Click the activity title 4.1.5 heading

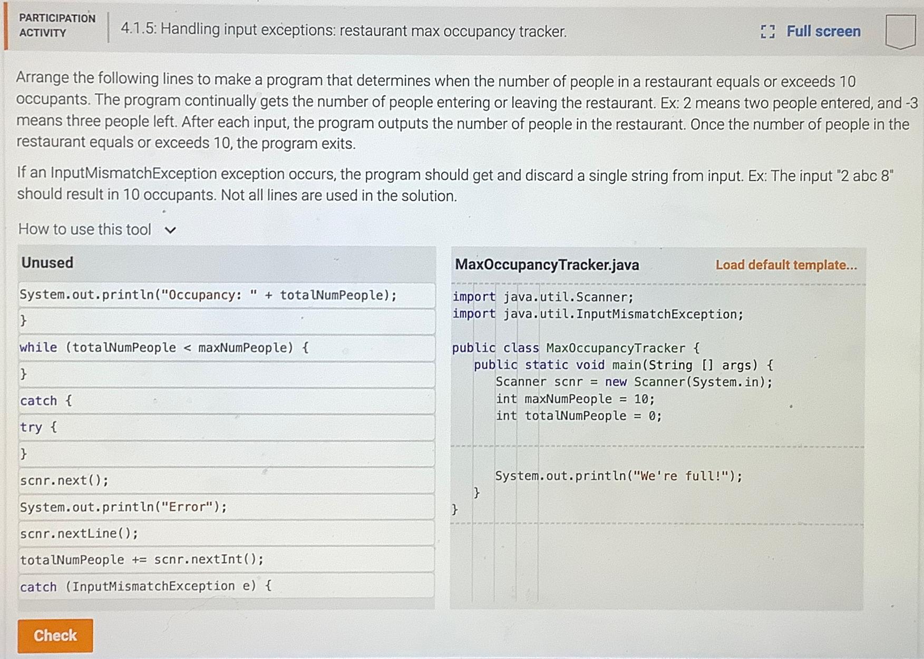tap(342, 31)
